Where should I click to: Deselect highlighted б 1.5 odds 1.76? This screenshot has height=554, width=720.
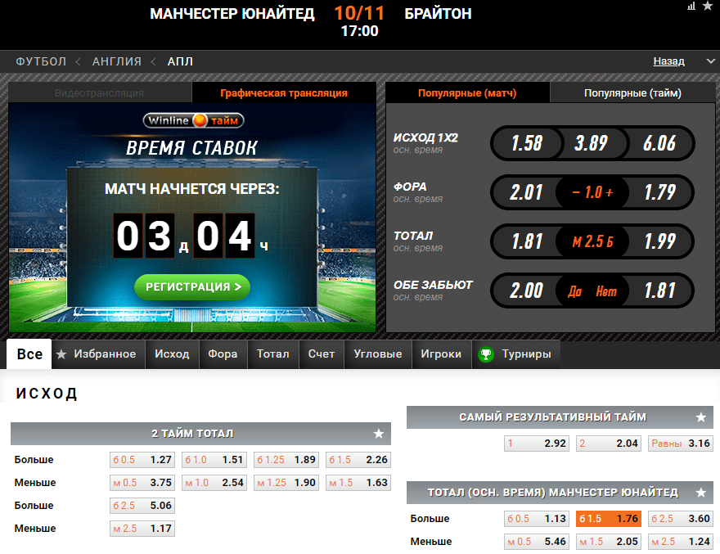(x=609, y=519)
